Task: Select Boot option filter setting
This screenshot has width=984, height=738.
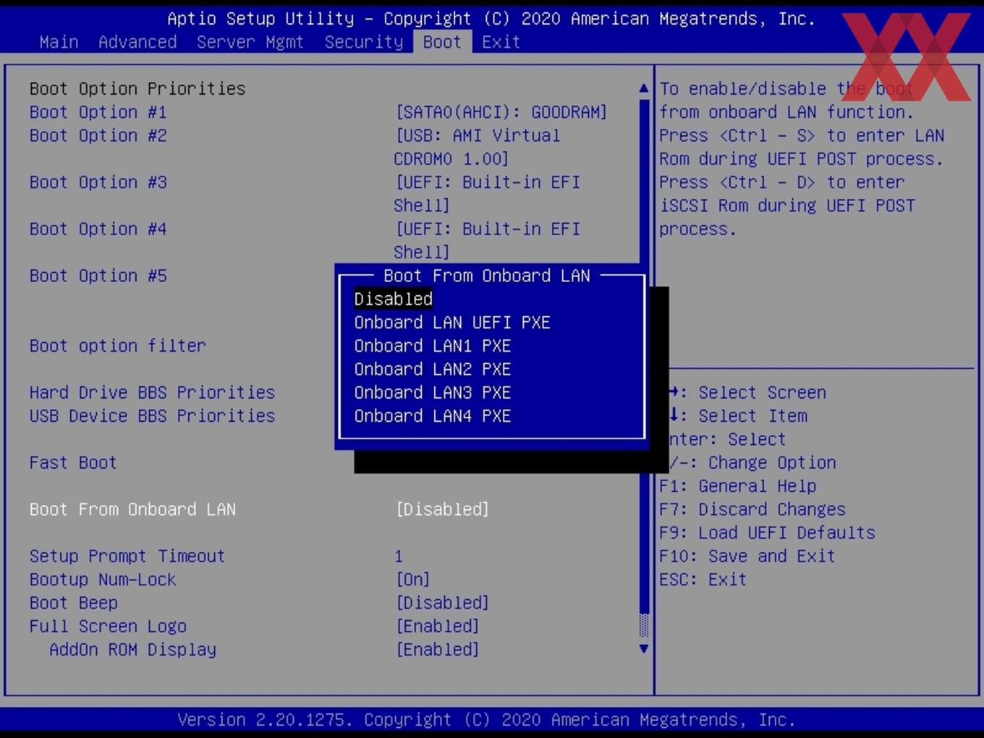Action: (x=118, y=346)
